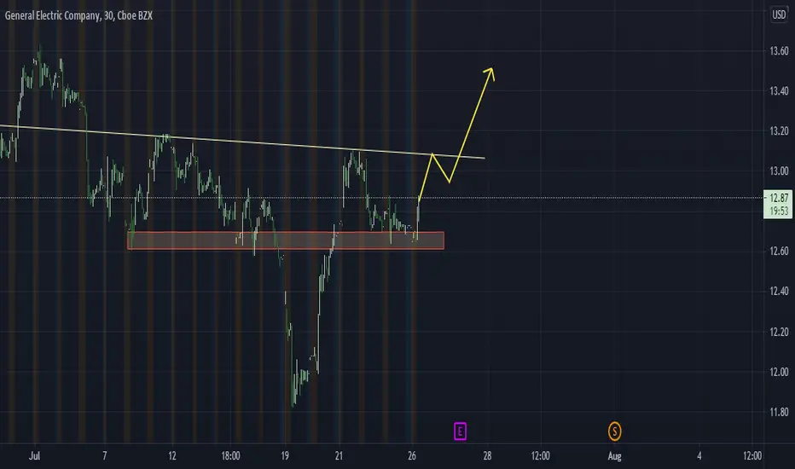Screen dimensions: 795x469
Task: Open the orange S split marker
Action: [614, 431]
